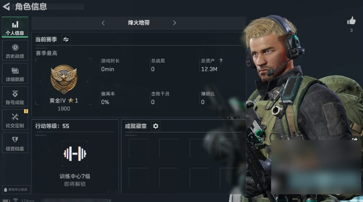The height and width of the screenshot is (202, 363).
Task: Open the 历史战绩 match history tab
Action: [15, 50]
